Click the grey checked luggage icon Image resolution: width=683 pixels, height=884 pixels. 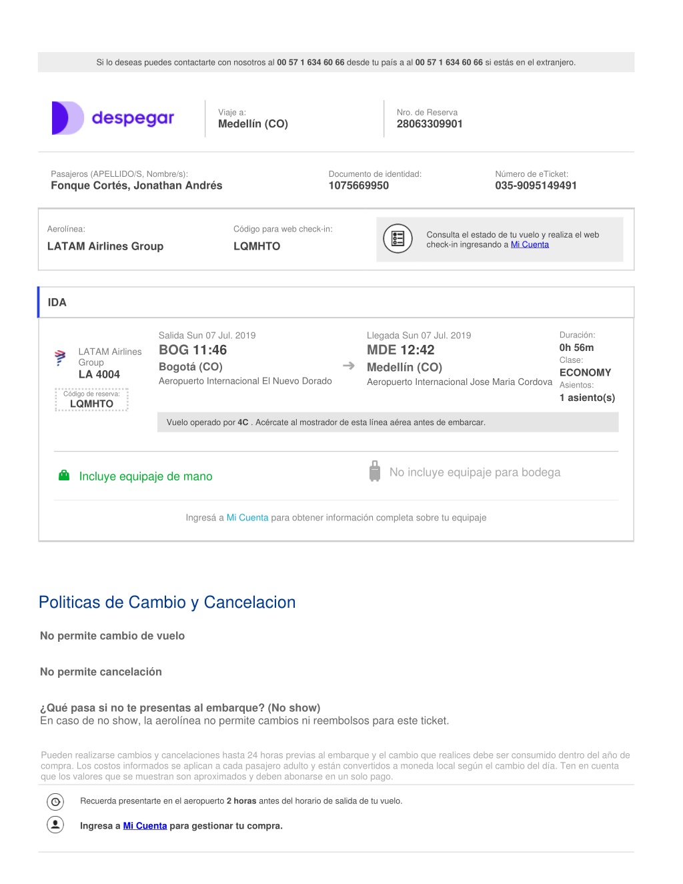coord(375,471)
